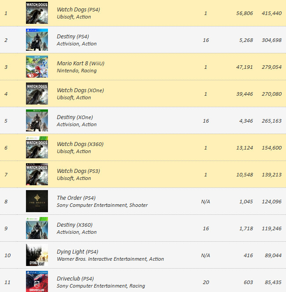
Task: Open the Destiny (XOne) cover image
Action: point(37,121)
